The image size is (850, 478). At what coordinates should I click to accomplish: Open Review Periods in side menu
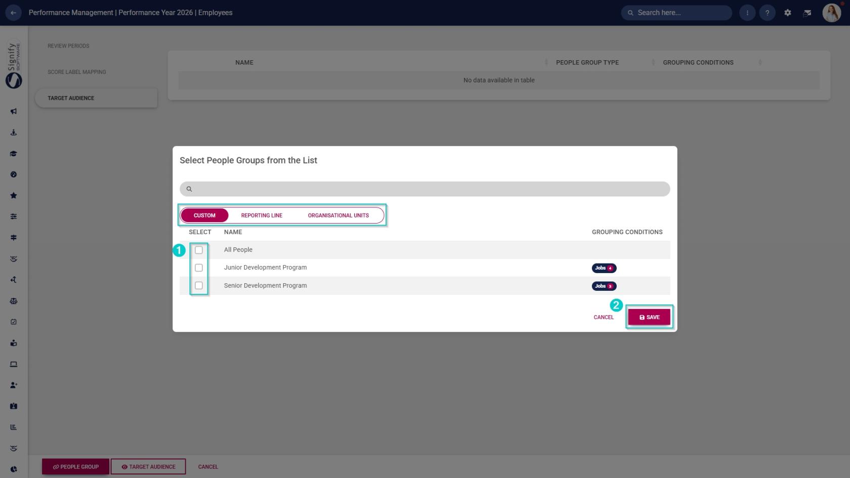[x=68, y=46]
